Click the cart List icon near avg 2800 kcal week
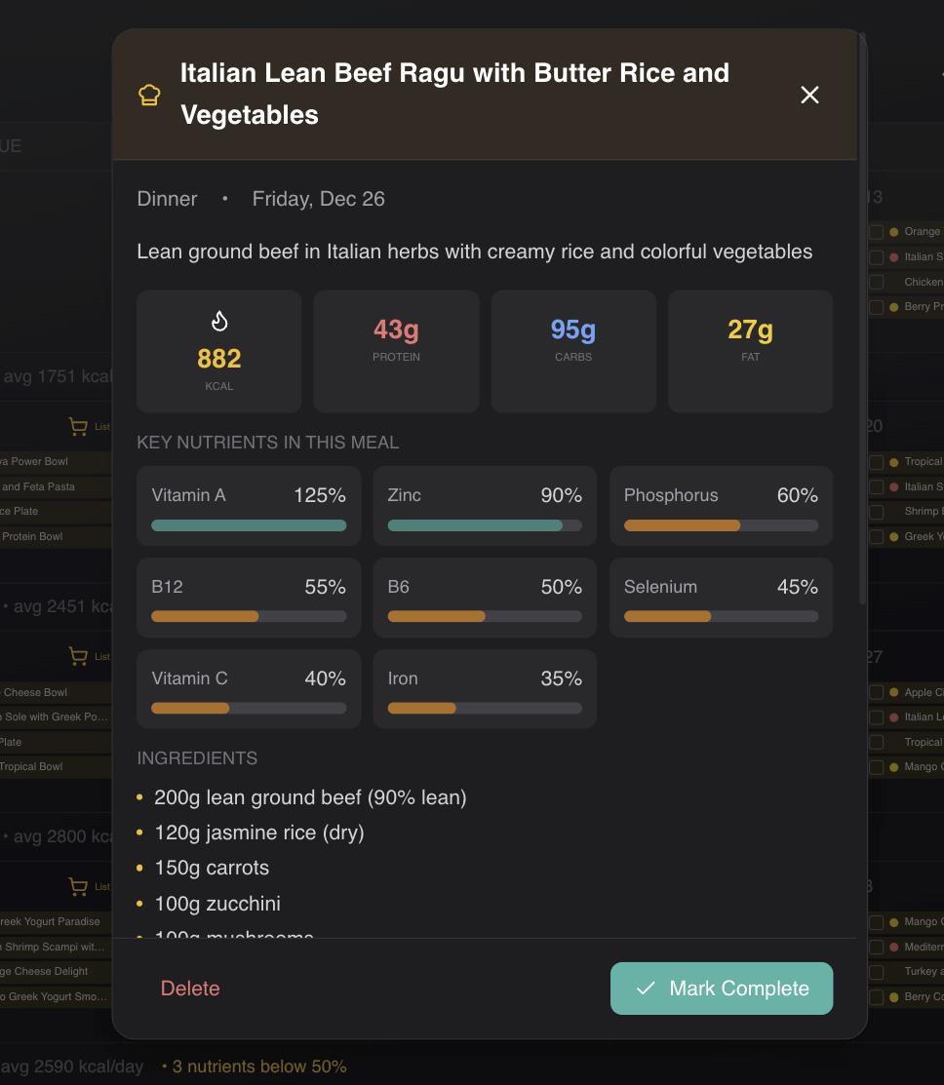This screenshot has width=944, height=1085. pos(78,886)
